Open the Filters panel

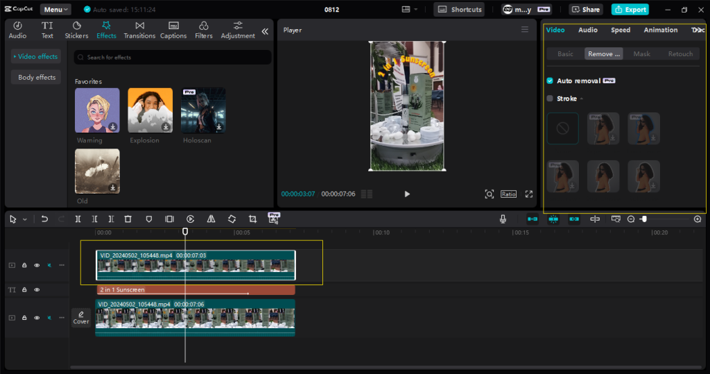tap(204, 30)
